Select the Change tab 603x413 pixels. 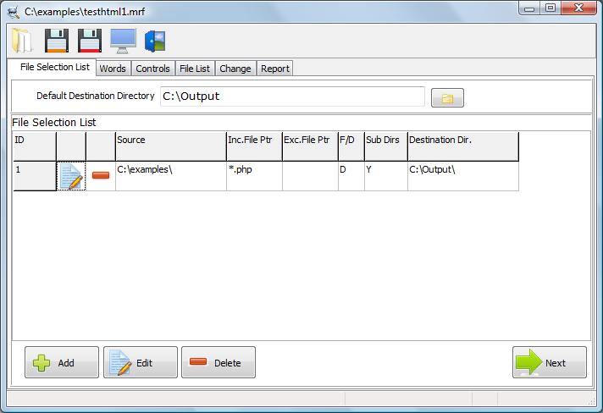(235, 69)
